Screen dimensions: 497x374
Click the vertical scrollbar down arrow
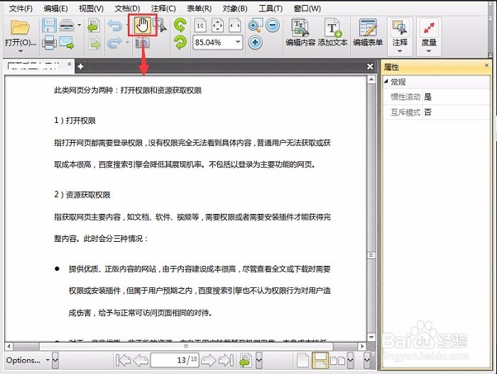click(x=371, y=337)
